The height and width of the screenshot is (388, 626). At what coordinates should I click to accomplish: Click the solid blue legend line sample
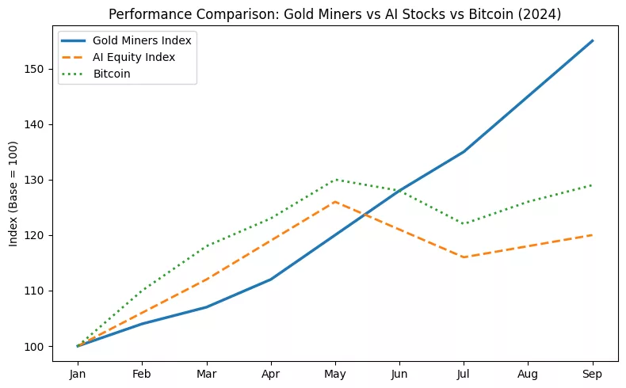(x=75, y=40)
